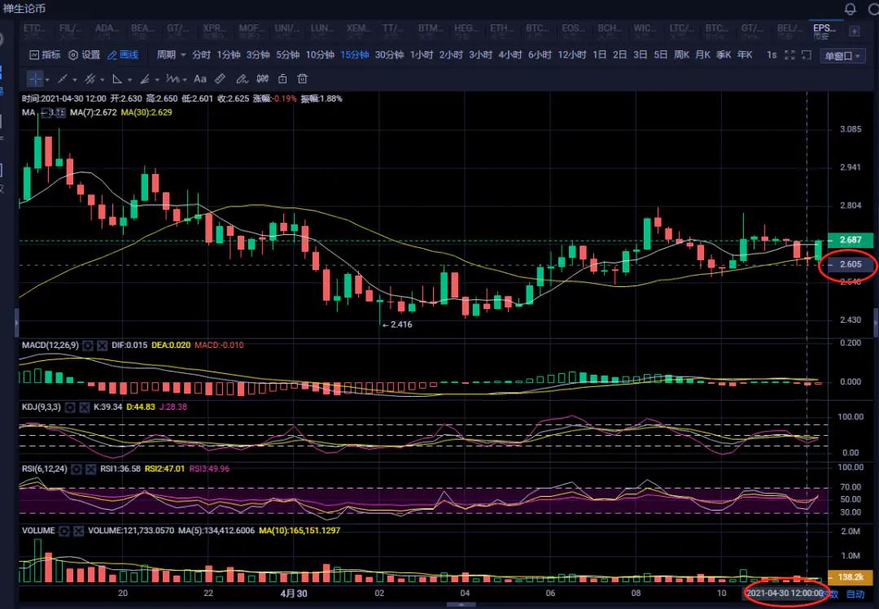Close the RSI indicator panel
Image resolution: width=879 pixels, height=609 pixels.
(91, 469)
